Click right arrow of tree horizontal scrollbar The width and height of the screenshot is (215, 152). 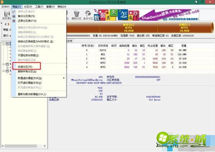tap(45, 146)
